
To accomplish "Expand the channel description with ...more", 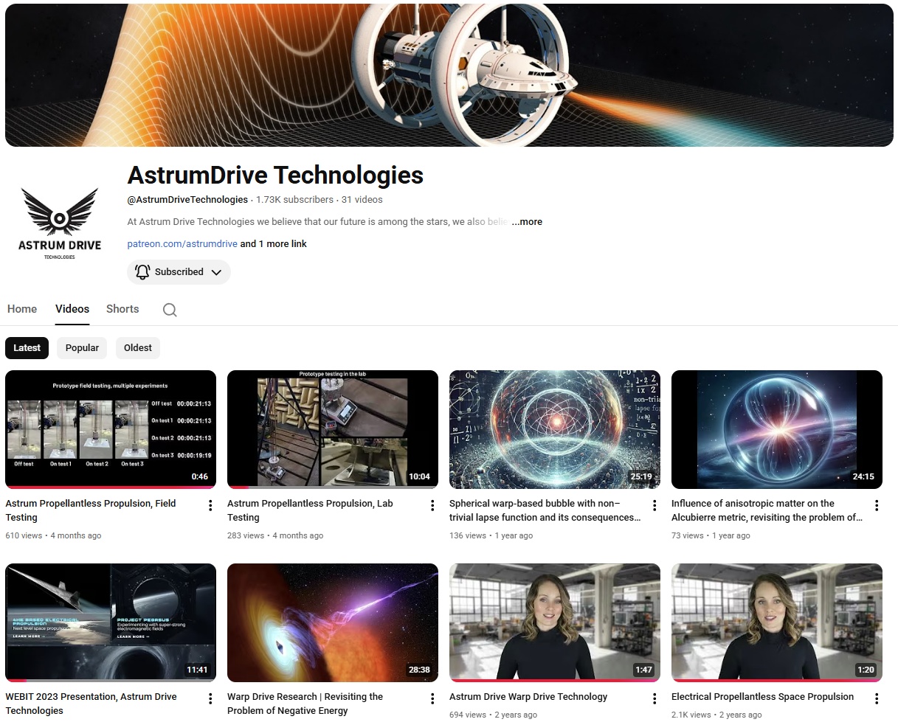I will click(x=526, y=221).
